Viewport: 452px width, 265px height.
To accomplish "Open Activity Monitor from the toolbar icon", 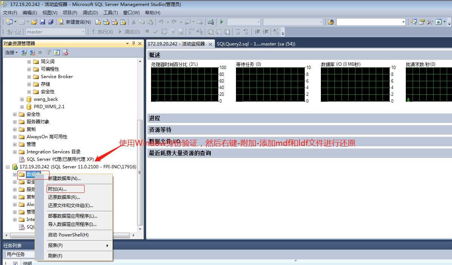I will [211, 22].
